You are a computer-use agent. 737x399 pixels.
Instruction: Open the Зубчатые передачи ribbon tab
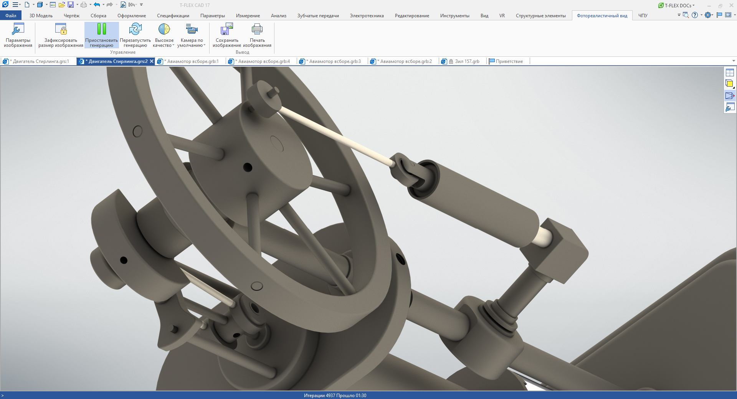pos(318,15)
